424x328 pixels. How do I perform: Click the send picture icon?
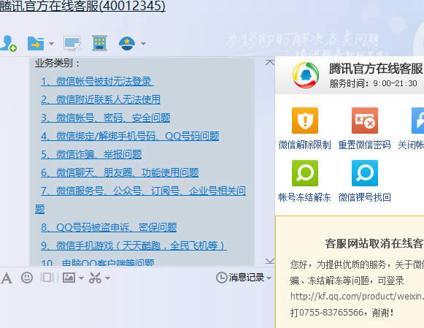pos(69,278)
